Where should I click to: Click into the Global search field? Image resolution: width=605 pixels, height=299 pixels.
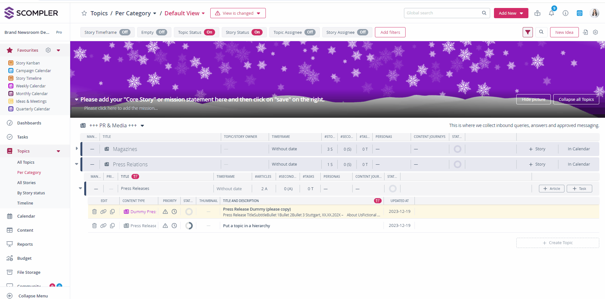click(x=443, y=13)
